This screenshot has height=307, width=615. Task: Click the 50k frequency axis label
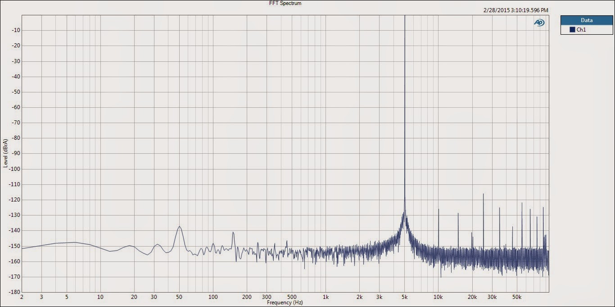[x=517, y=297]
